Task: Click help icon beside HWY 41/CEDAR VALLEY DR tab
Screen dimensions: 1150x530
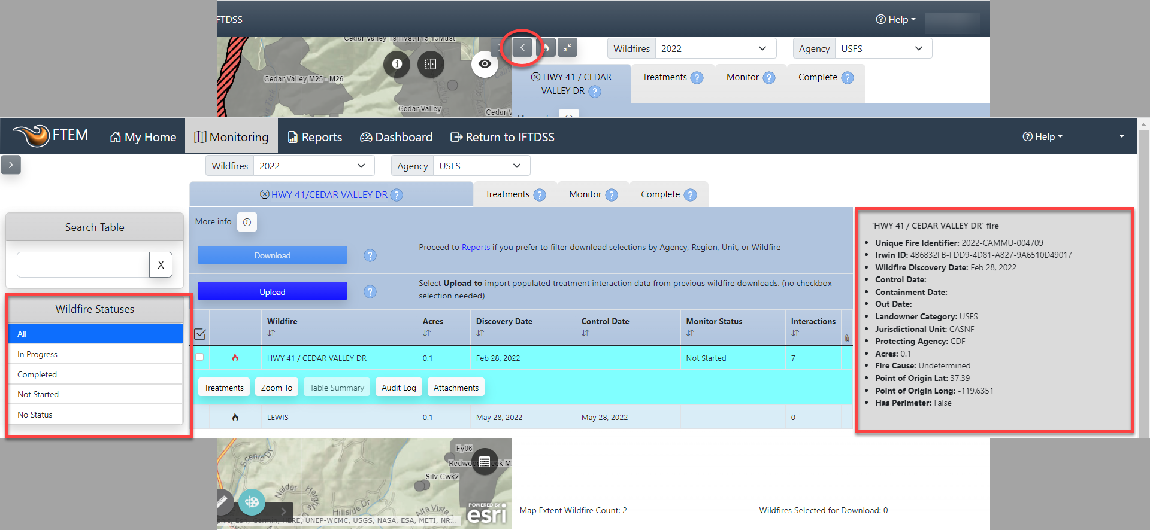Action: (x=397, y=195)
